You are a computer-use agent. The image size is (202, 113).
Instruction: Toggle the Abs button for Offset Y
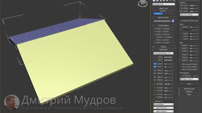click(x=155, y=73)
